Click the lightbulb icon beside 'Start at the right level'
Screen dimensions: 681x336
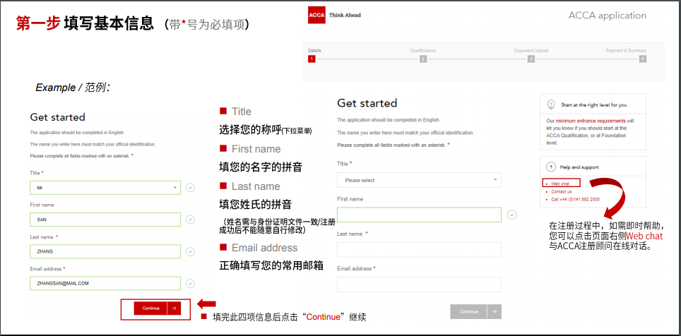(x=550, y=104)
